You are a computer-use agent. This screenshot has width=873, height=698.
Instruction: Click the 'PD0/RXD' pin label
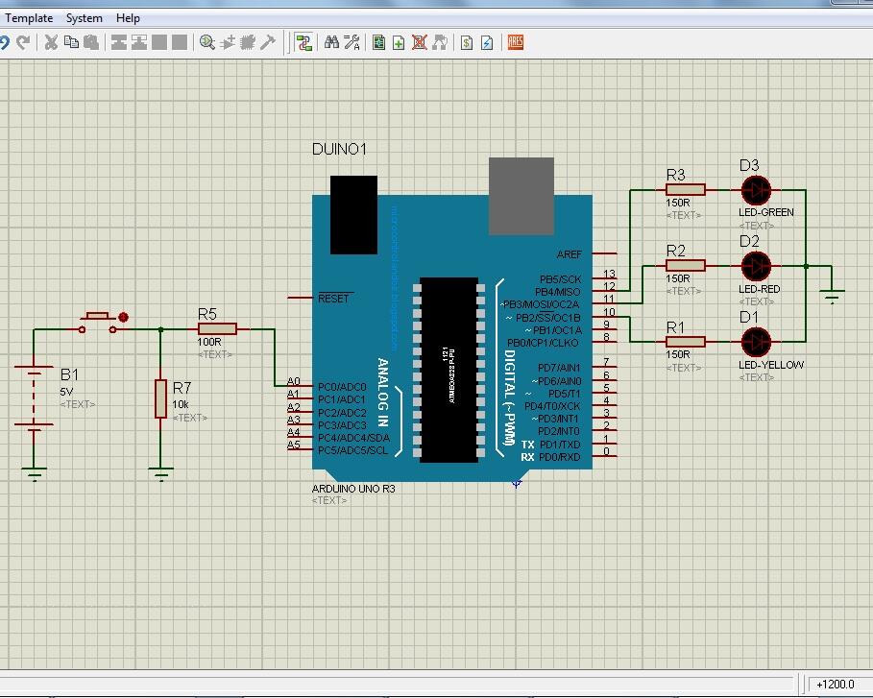[560, 457]
